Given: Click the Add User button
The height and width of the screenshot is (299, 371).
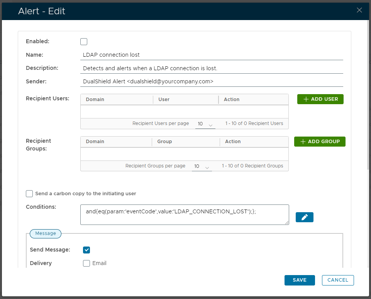Looking at the screenshot, I should pyautogui.click(x=320, y=99).
